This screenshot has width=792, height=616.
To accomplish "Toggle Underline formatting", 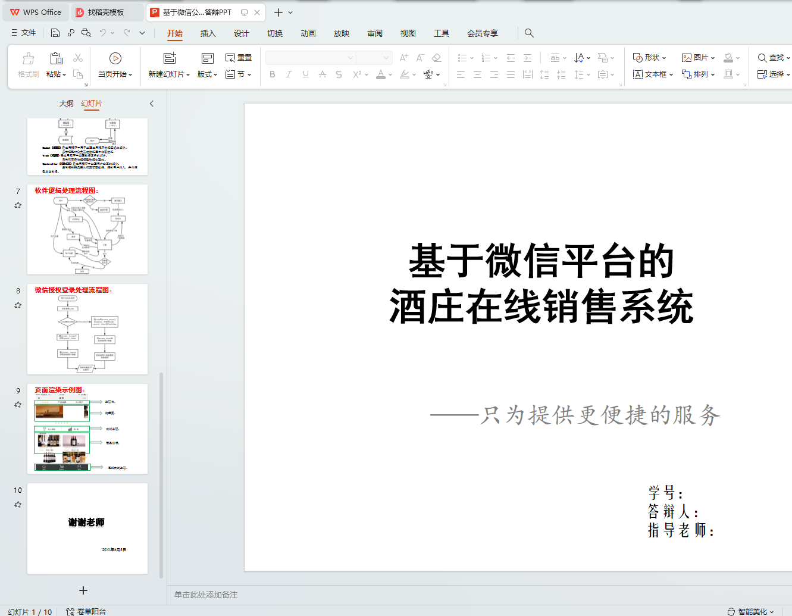I will (x=305, y=74).
